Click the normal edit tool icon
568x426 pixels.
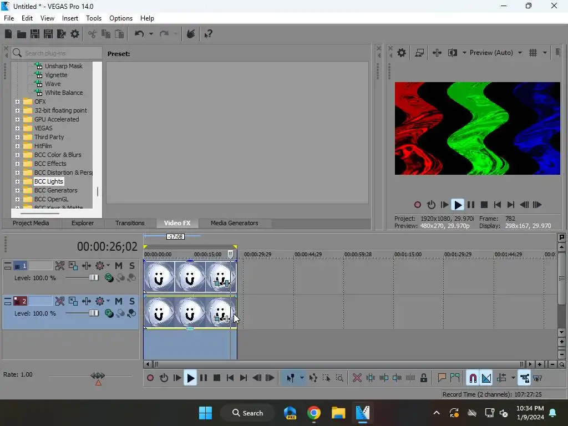point(290,378)
